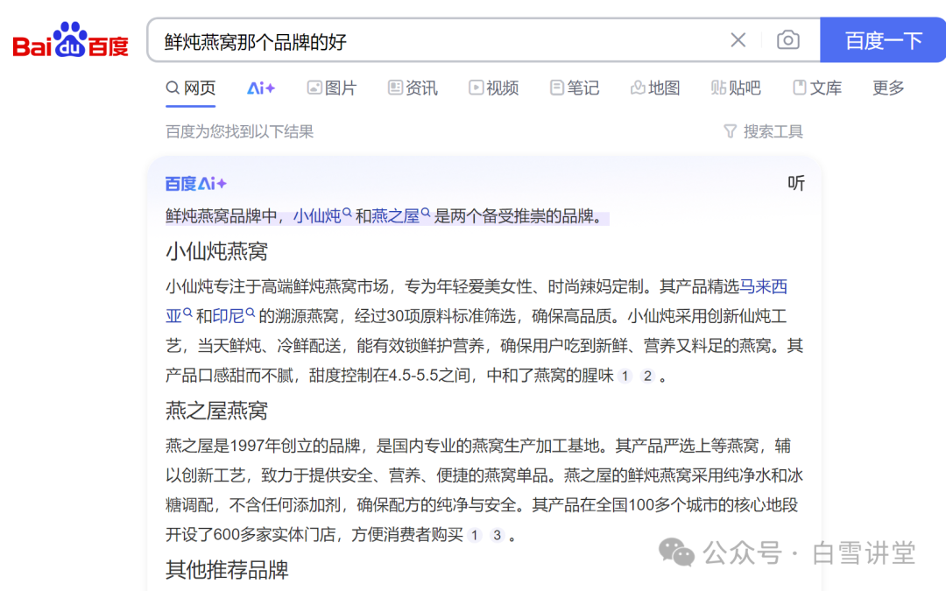Click the 百度Ai+ label in answer card
This screenshot has width=946, height=591.
196,183
